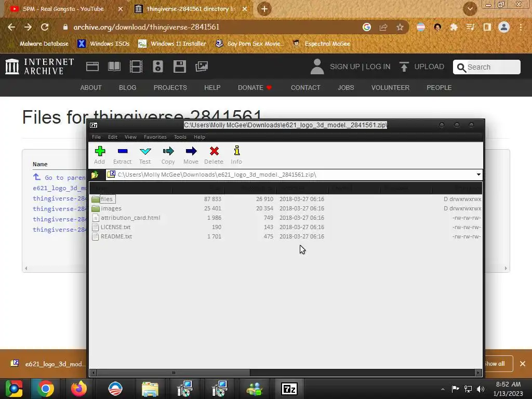
Task: Open the Chrome extensions puzzle icon
Action: coord(454,27)
